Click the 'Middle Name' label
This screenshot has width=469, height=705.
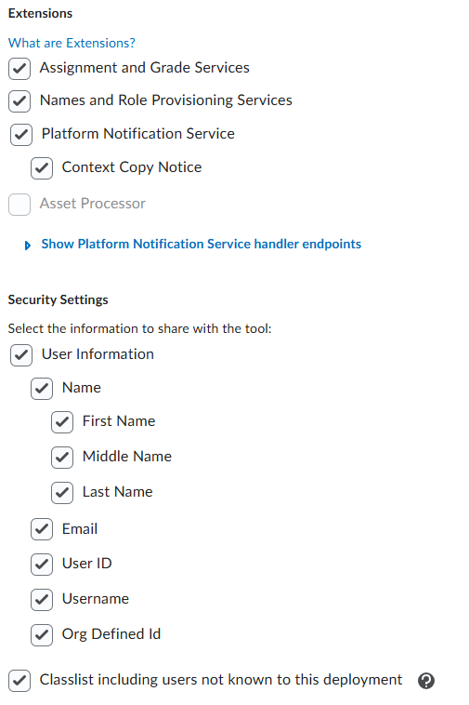coord(127,457)
